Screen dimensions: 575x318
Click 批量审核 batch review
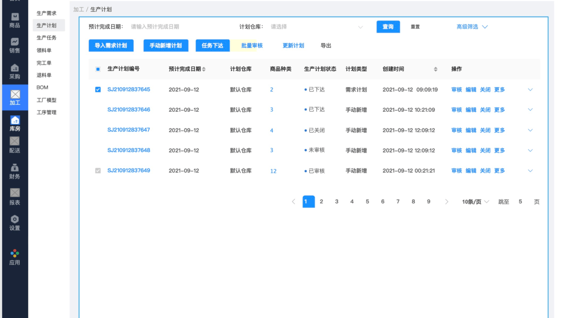coord(252,45)
